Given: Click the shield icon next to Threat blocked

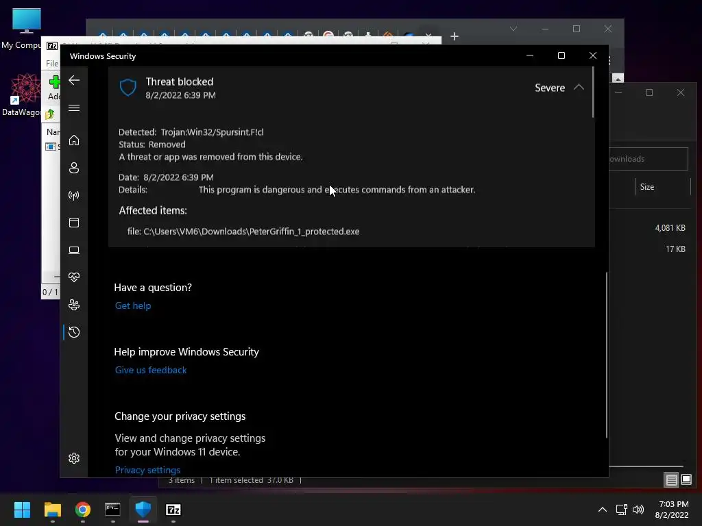Looking at the screenshot, I should point(128,88).
